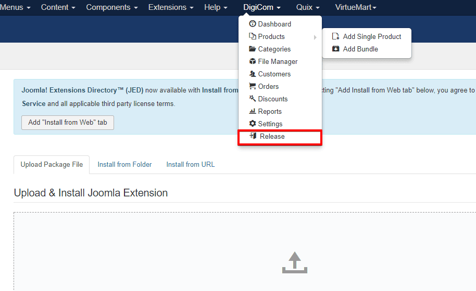The image size is (476, 291).
Task: Switch to the Install from Folder tab
Action: (x=124, y=164)
